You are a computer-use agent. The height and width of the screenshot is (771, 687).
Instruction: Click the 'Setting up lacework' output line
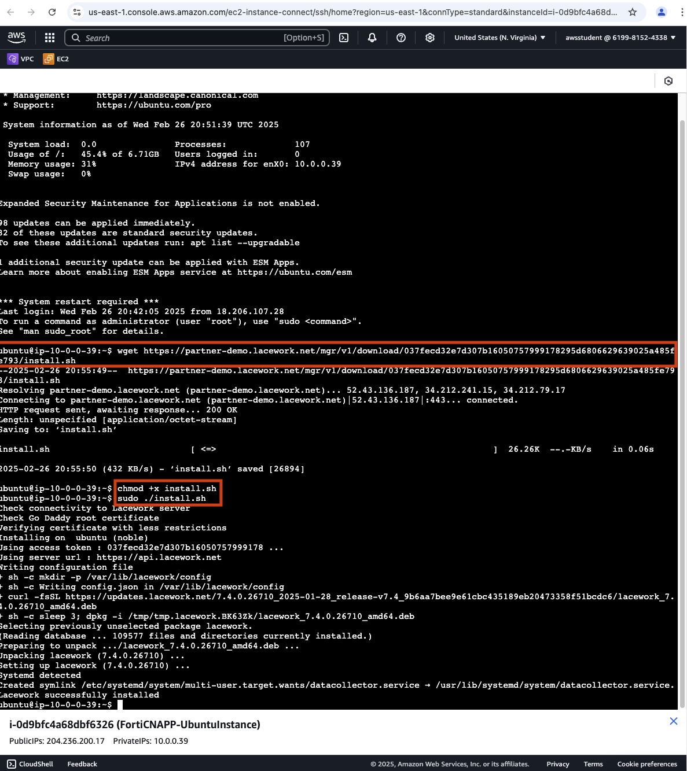click(x=95, y=666)
